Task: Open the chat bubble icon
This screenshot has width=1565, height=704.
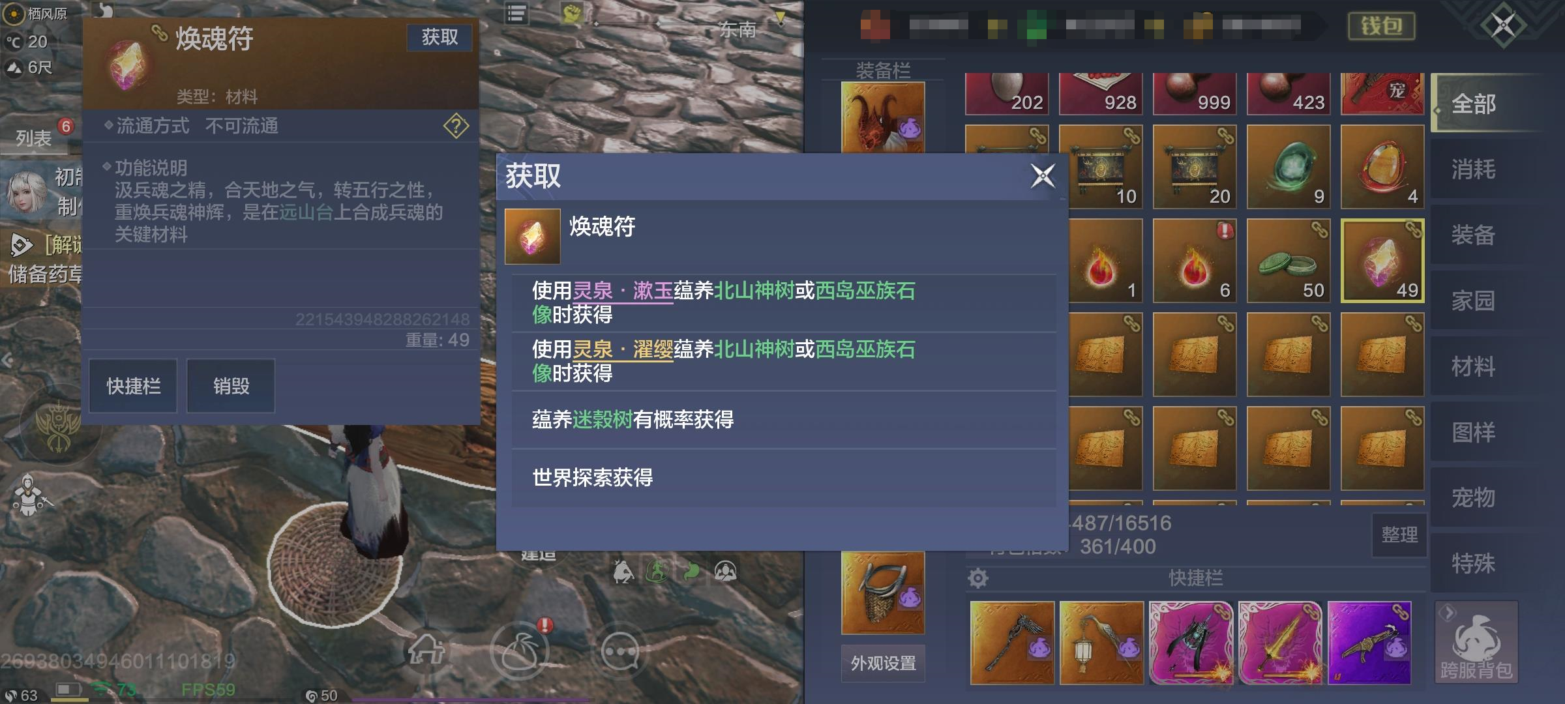Action: coord(619,651)
